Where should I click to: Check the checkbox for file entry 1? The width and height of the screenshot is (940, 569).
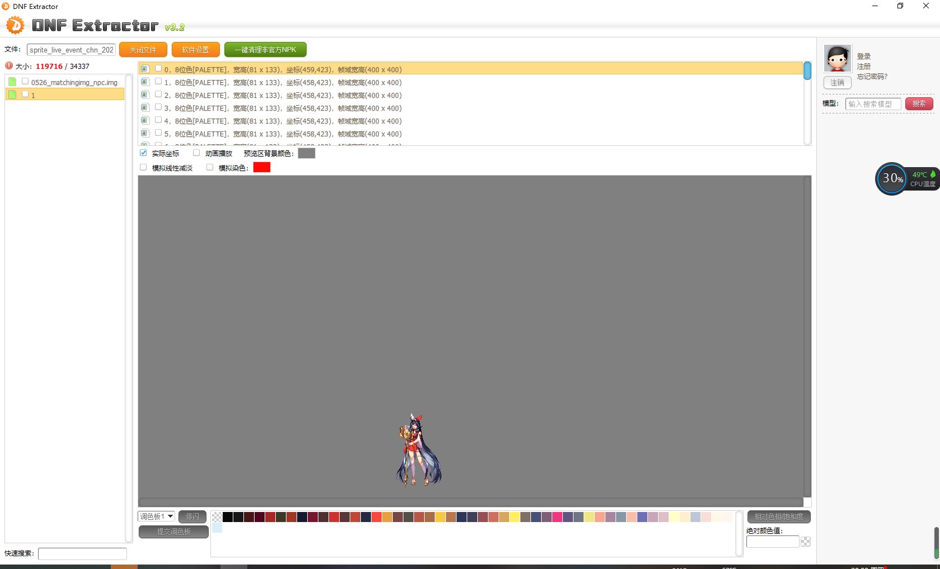pyautogui.click(x=25, y=94)
